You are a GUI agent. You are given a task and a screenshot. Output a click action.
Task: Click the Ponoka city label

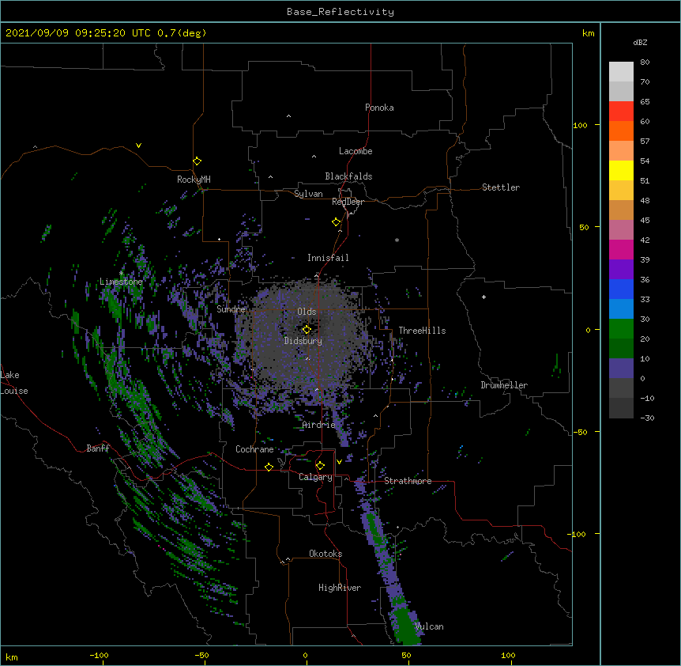click(379, 108)
